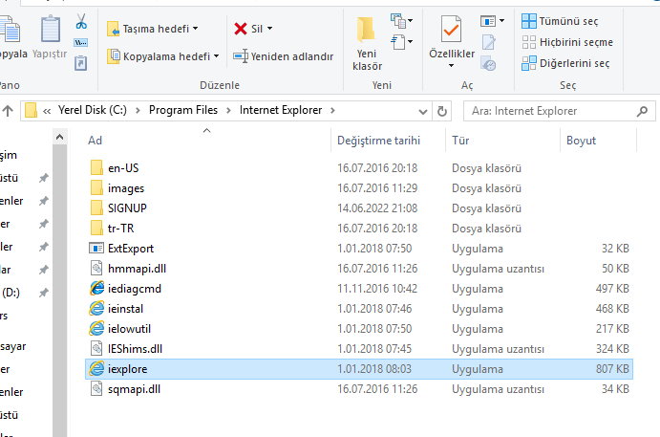Click the Ara: Internet Explorer search box

tap(559, 111)
